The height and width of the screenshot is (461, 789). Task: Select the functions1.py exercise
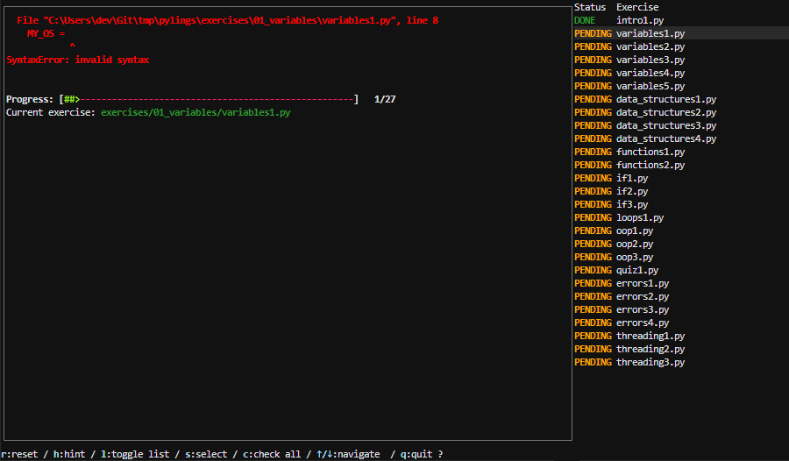pyautogui.click(x=650, y=152)
